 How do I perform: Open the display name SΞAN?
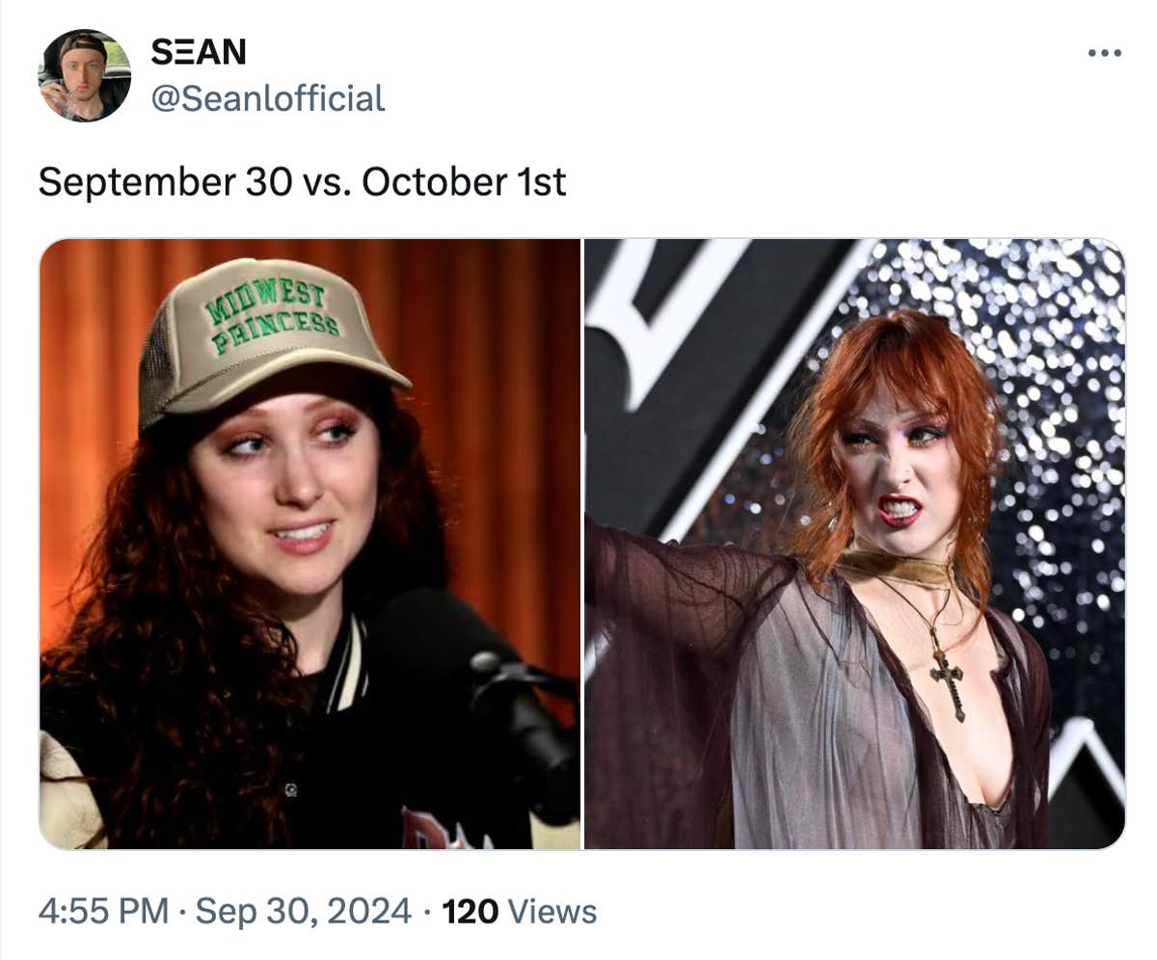pos(198,53)
